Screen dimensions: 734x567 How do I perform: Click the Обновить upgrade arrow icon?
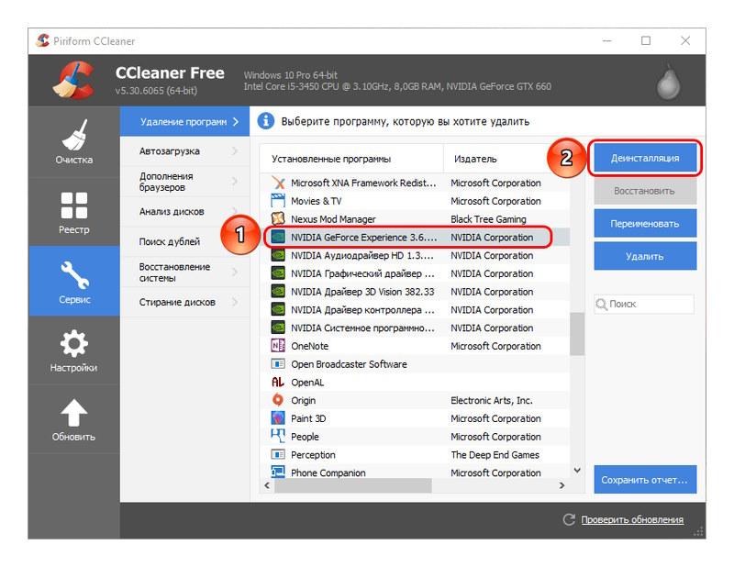click(74, 413)
